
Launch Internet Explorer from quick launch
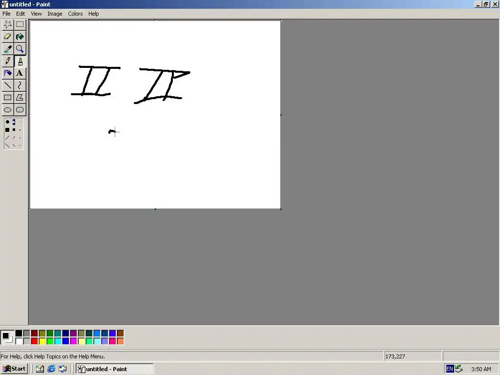51,369
